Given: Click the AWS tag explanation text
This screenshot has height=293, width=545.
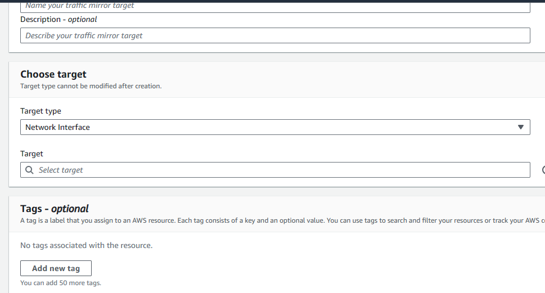Looking at the screenshot, I should point(281,220).
